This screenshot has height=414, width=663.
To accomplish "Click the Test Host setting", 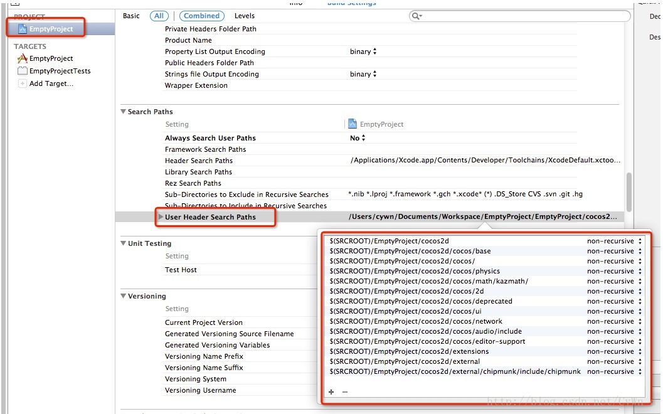I will (x=181, y=270).
